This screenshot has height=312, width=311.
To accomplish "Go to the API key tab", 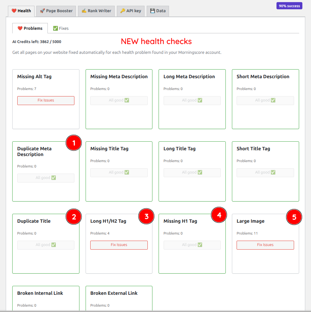I will 131,11.
